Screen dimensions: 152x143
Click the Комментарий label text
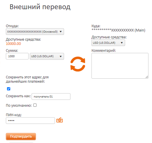click(104, 50)
